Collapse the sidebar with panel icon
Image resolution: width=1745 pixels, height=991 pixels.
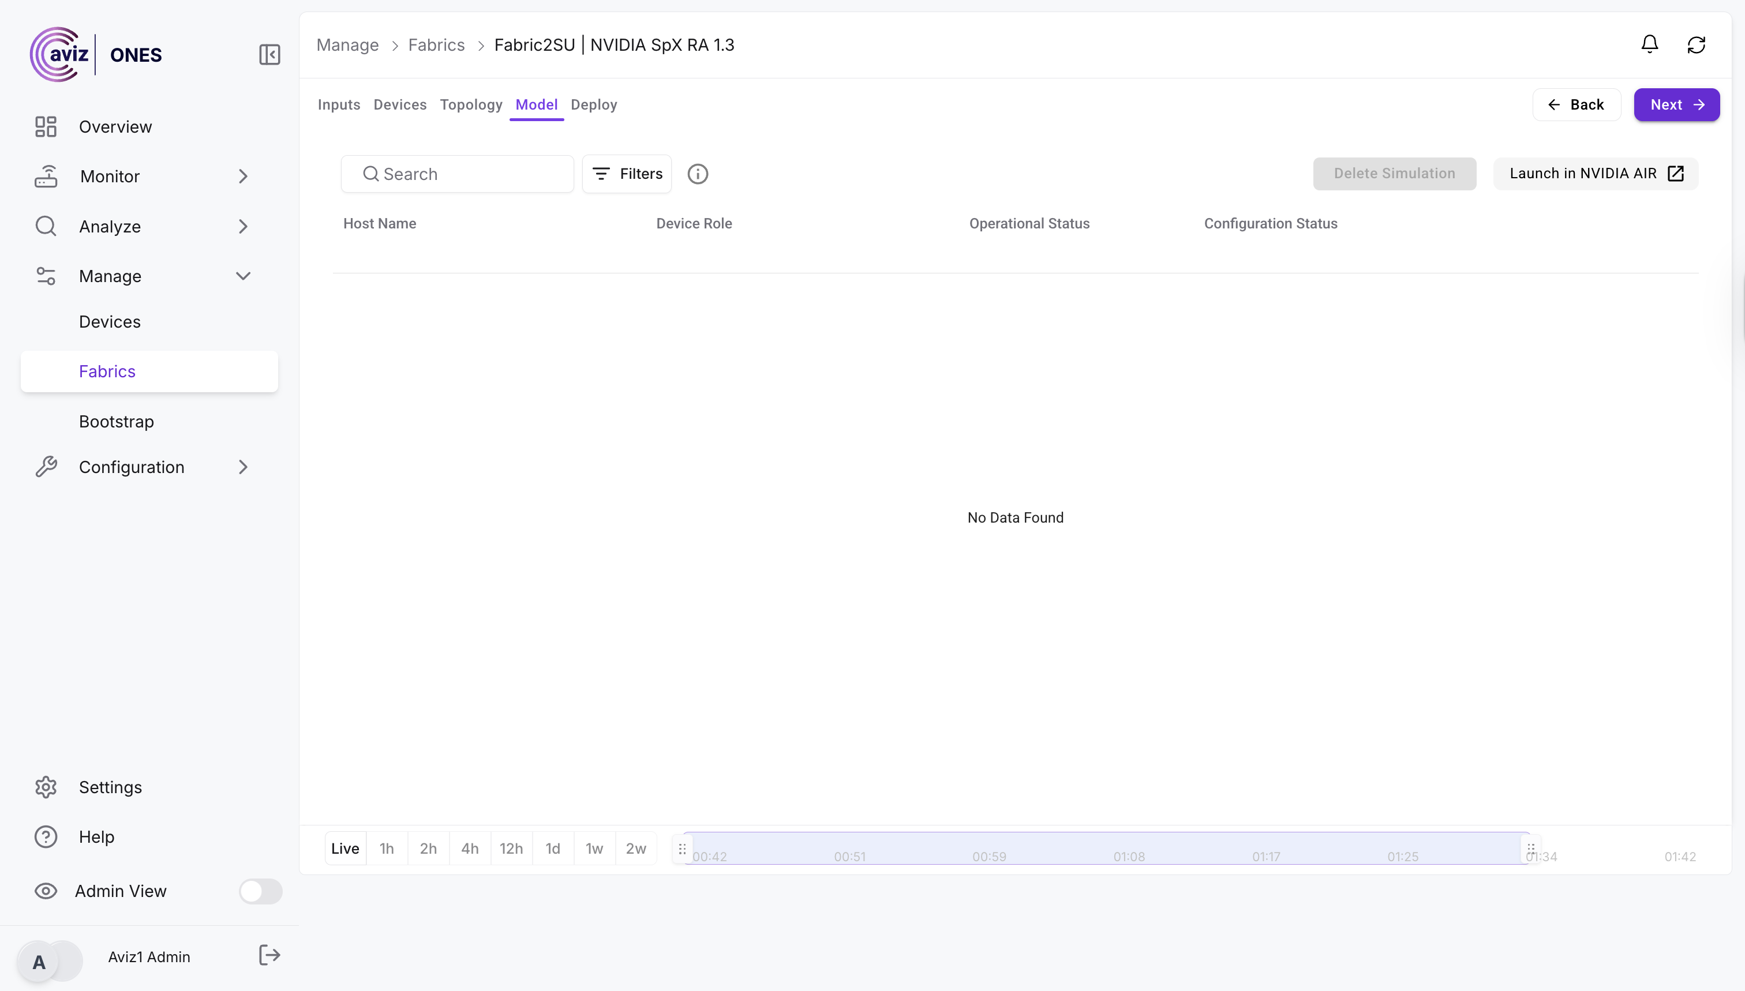click(x=269, y=54)
